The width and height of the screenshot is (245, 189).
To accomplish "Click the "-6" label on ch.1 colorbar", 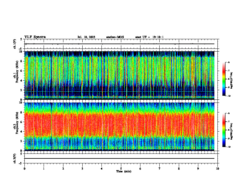I will click(x=228, y=62).
